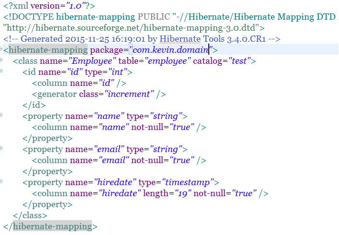The image size is (339, 235).
Task: Click the package attribute name
Action: click(x=106, y=50)
